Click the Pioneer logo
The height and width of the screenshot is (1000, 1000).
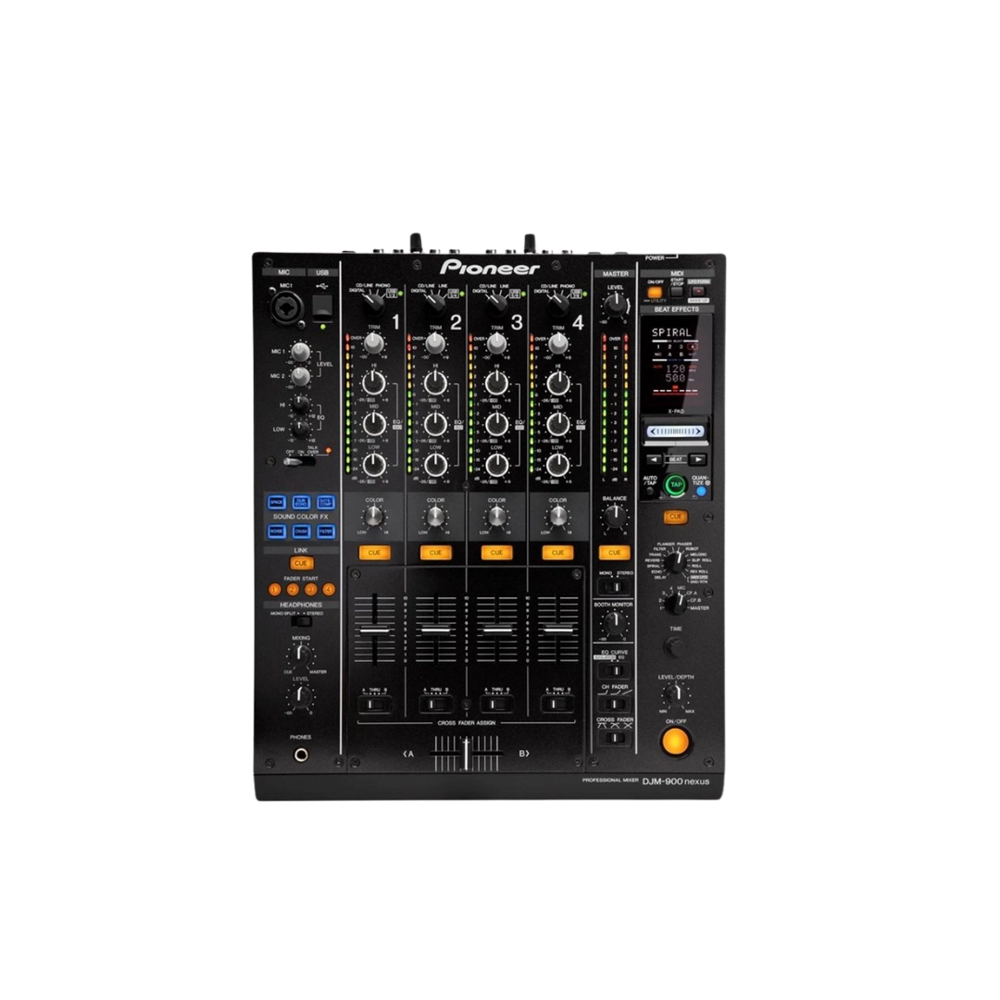490,268
